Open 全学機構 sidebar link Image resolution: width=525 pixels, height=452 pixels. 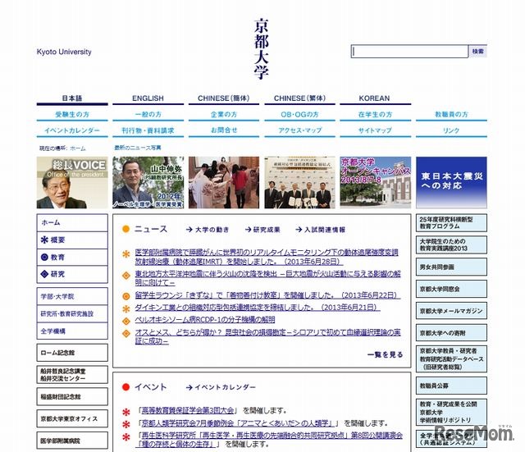tap(72, 331)
